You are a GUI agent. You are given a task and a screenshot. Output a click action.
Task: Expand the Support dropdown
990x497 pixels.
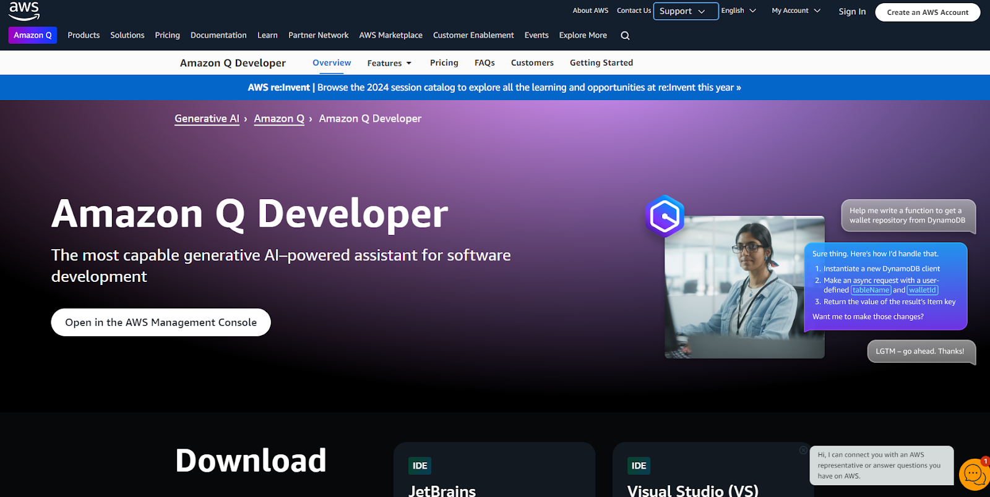(686, 11)
